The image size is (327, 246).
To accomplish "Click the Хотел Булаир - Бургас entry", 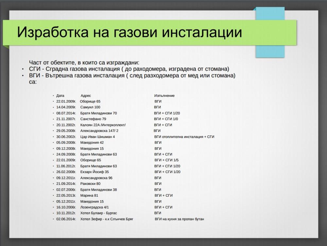I will [100, 213].
